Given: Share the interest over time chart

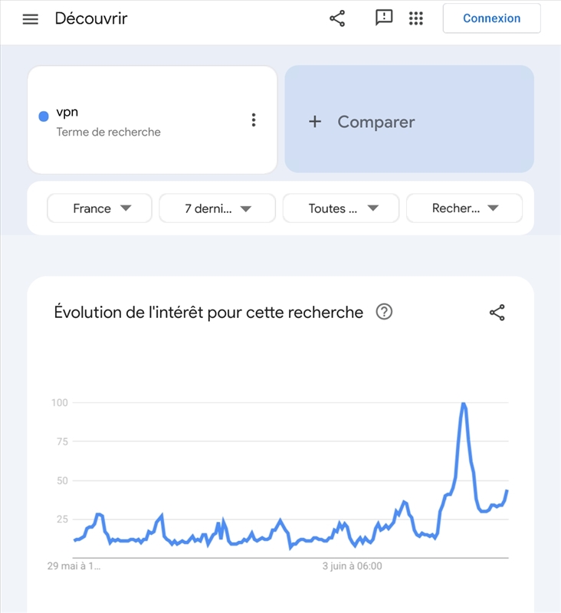Looking at the screenshot, I should [497, 313].
